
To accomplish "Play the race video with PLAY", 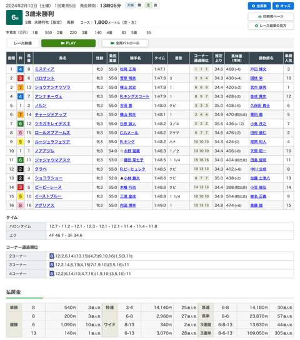I will [68, 43].
